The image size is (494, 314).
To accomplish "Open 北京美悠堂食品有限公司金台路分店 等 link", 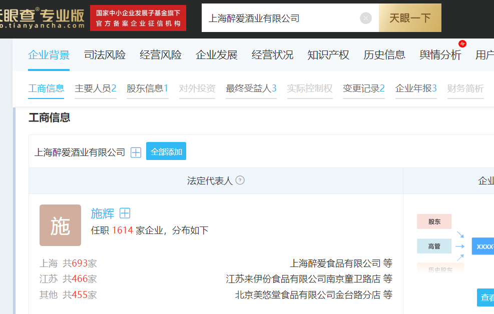I will coord(314,295).
